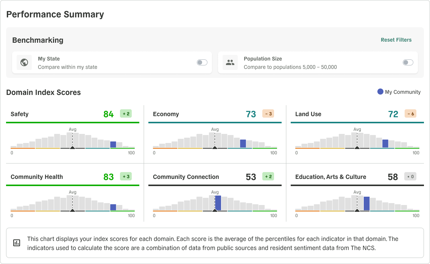Viewport: 430px width, 264px height.
Task: Click the Performance Summary title
Action: click(55, 14)
